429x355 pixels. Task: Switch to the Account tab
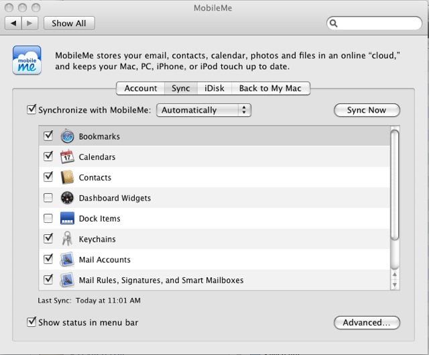[x=140, y=88]
